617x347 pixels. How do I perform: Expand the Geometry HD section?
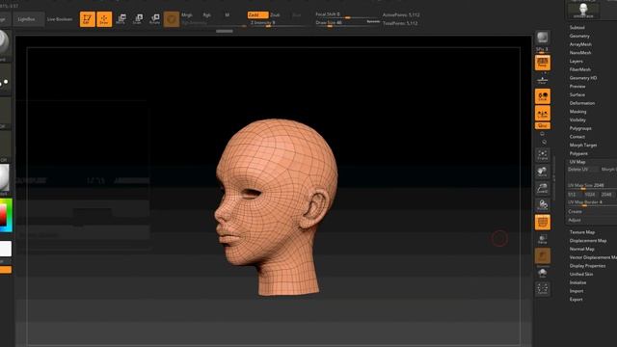[x=583, y=78]
